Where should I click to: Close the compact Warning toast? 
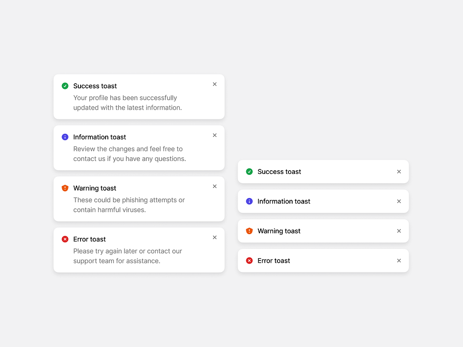(x=399, y=231)
